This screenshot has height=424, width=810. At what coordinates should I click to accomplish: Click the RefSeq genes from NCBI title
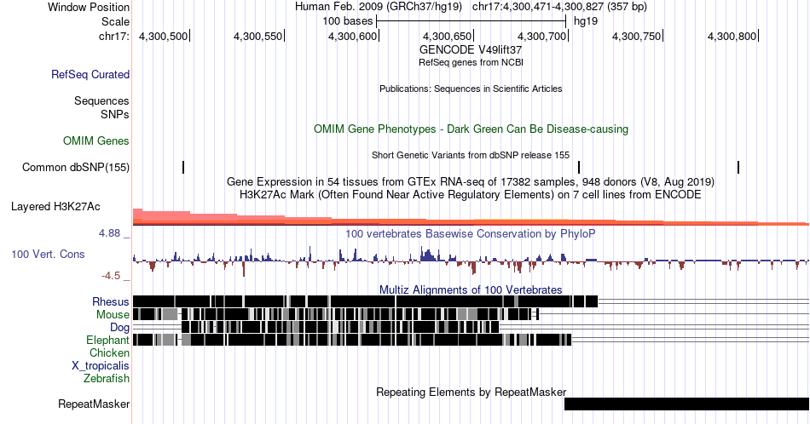(x=471, y=62)
